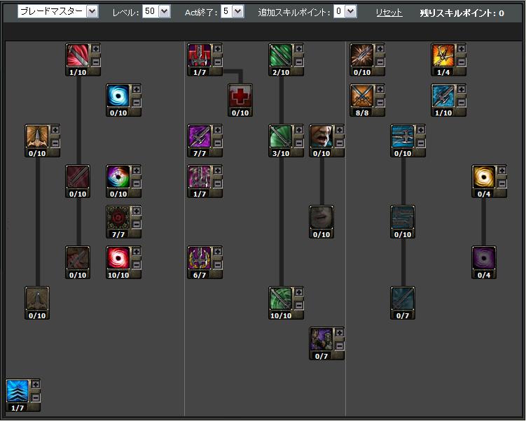The height and width of the screenshot is (421, 526).
Task: Add a point to purple soldier 0/7 skill
Action: coord(339,333)
